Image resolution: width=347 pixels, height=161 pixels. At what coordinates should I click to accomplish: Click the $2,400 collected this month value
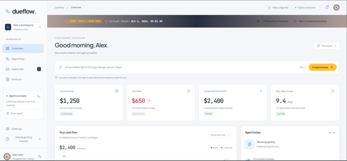(x=214, y=101)
